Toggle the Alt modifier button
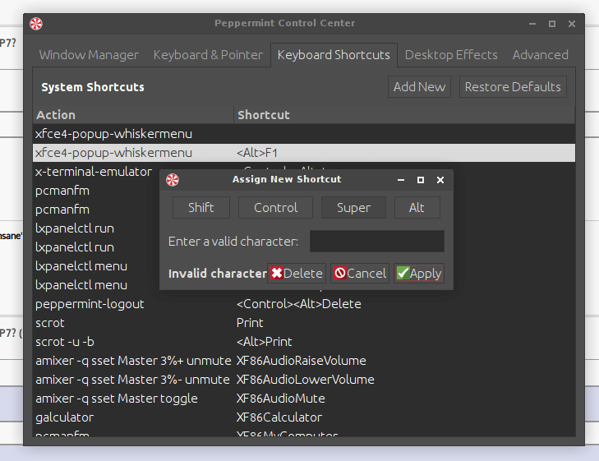This screenshot has width=599, height=461. coord(417,207)
